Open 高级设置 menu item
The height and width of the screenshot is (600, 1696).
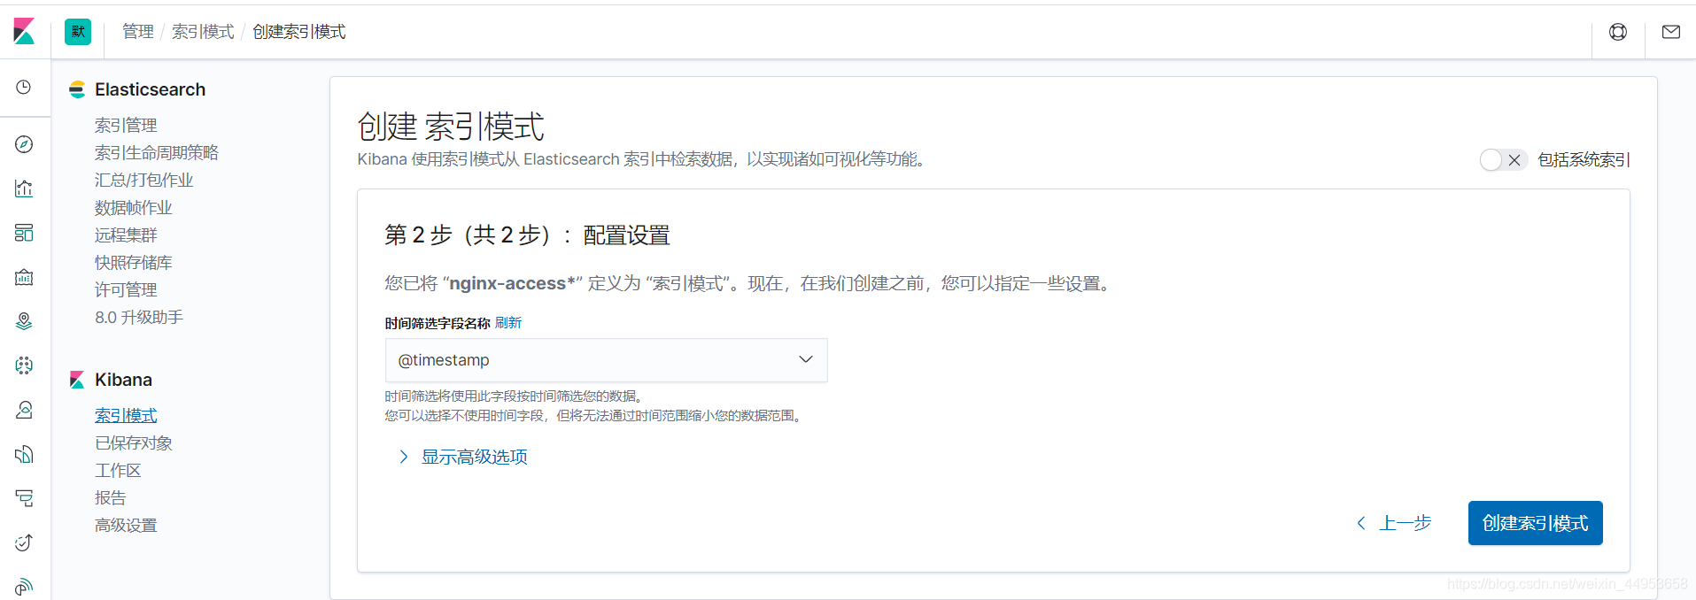click(126, 526)
